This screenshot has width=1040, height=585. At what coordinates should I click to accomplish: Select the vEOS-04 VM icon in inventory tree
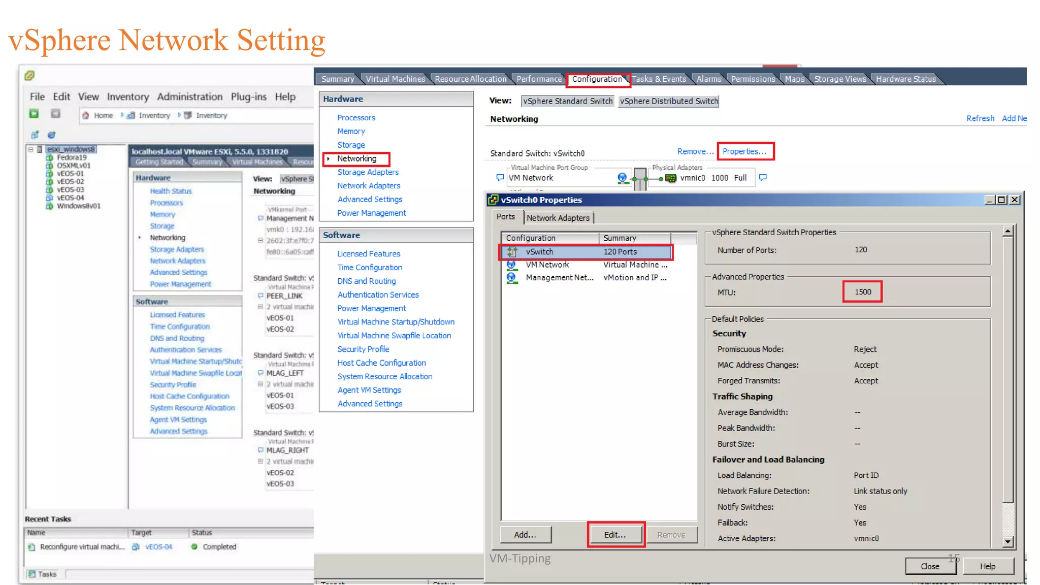pos(50,198)
